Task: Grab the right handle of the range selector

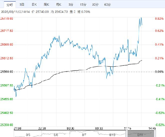Action: tap(155, 134)
